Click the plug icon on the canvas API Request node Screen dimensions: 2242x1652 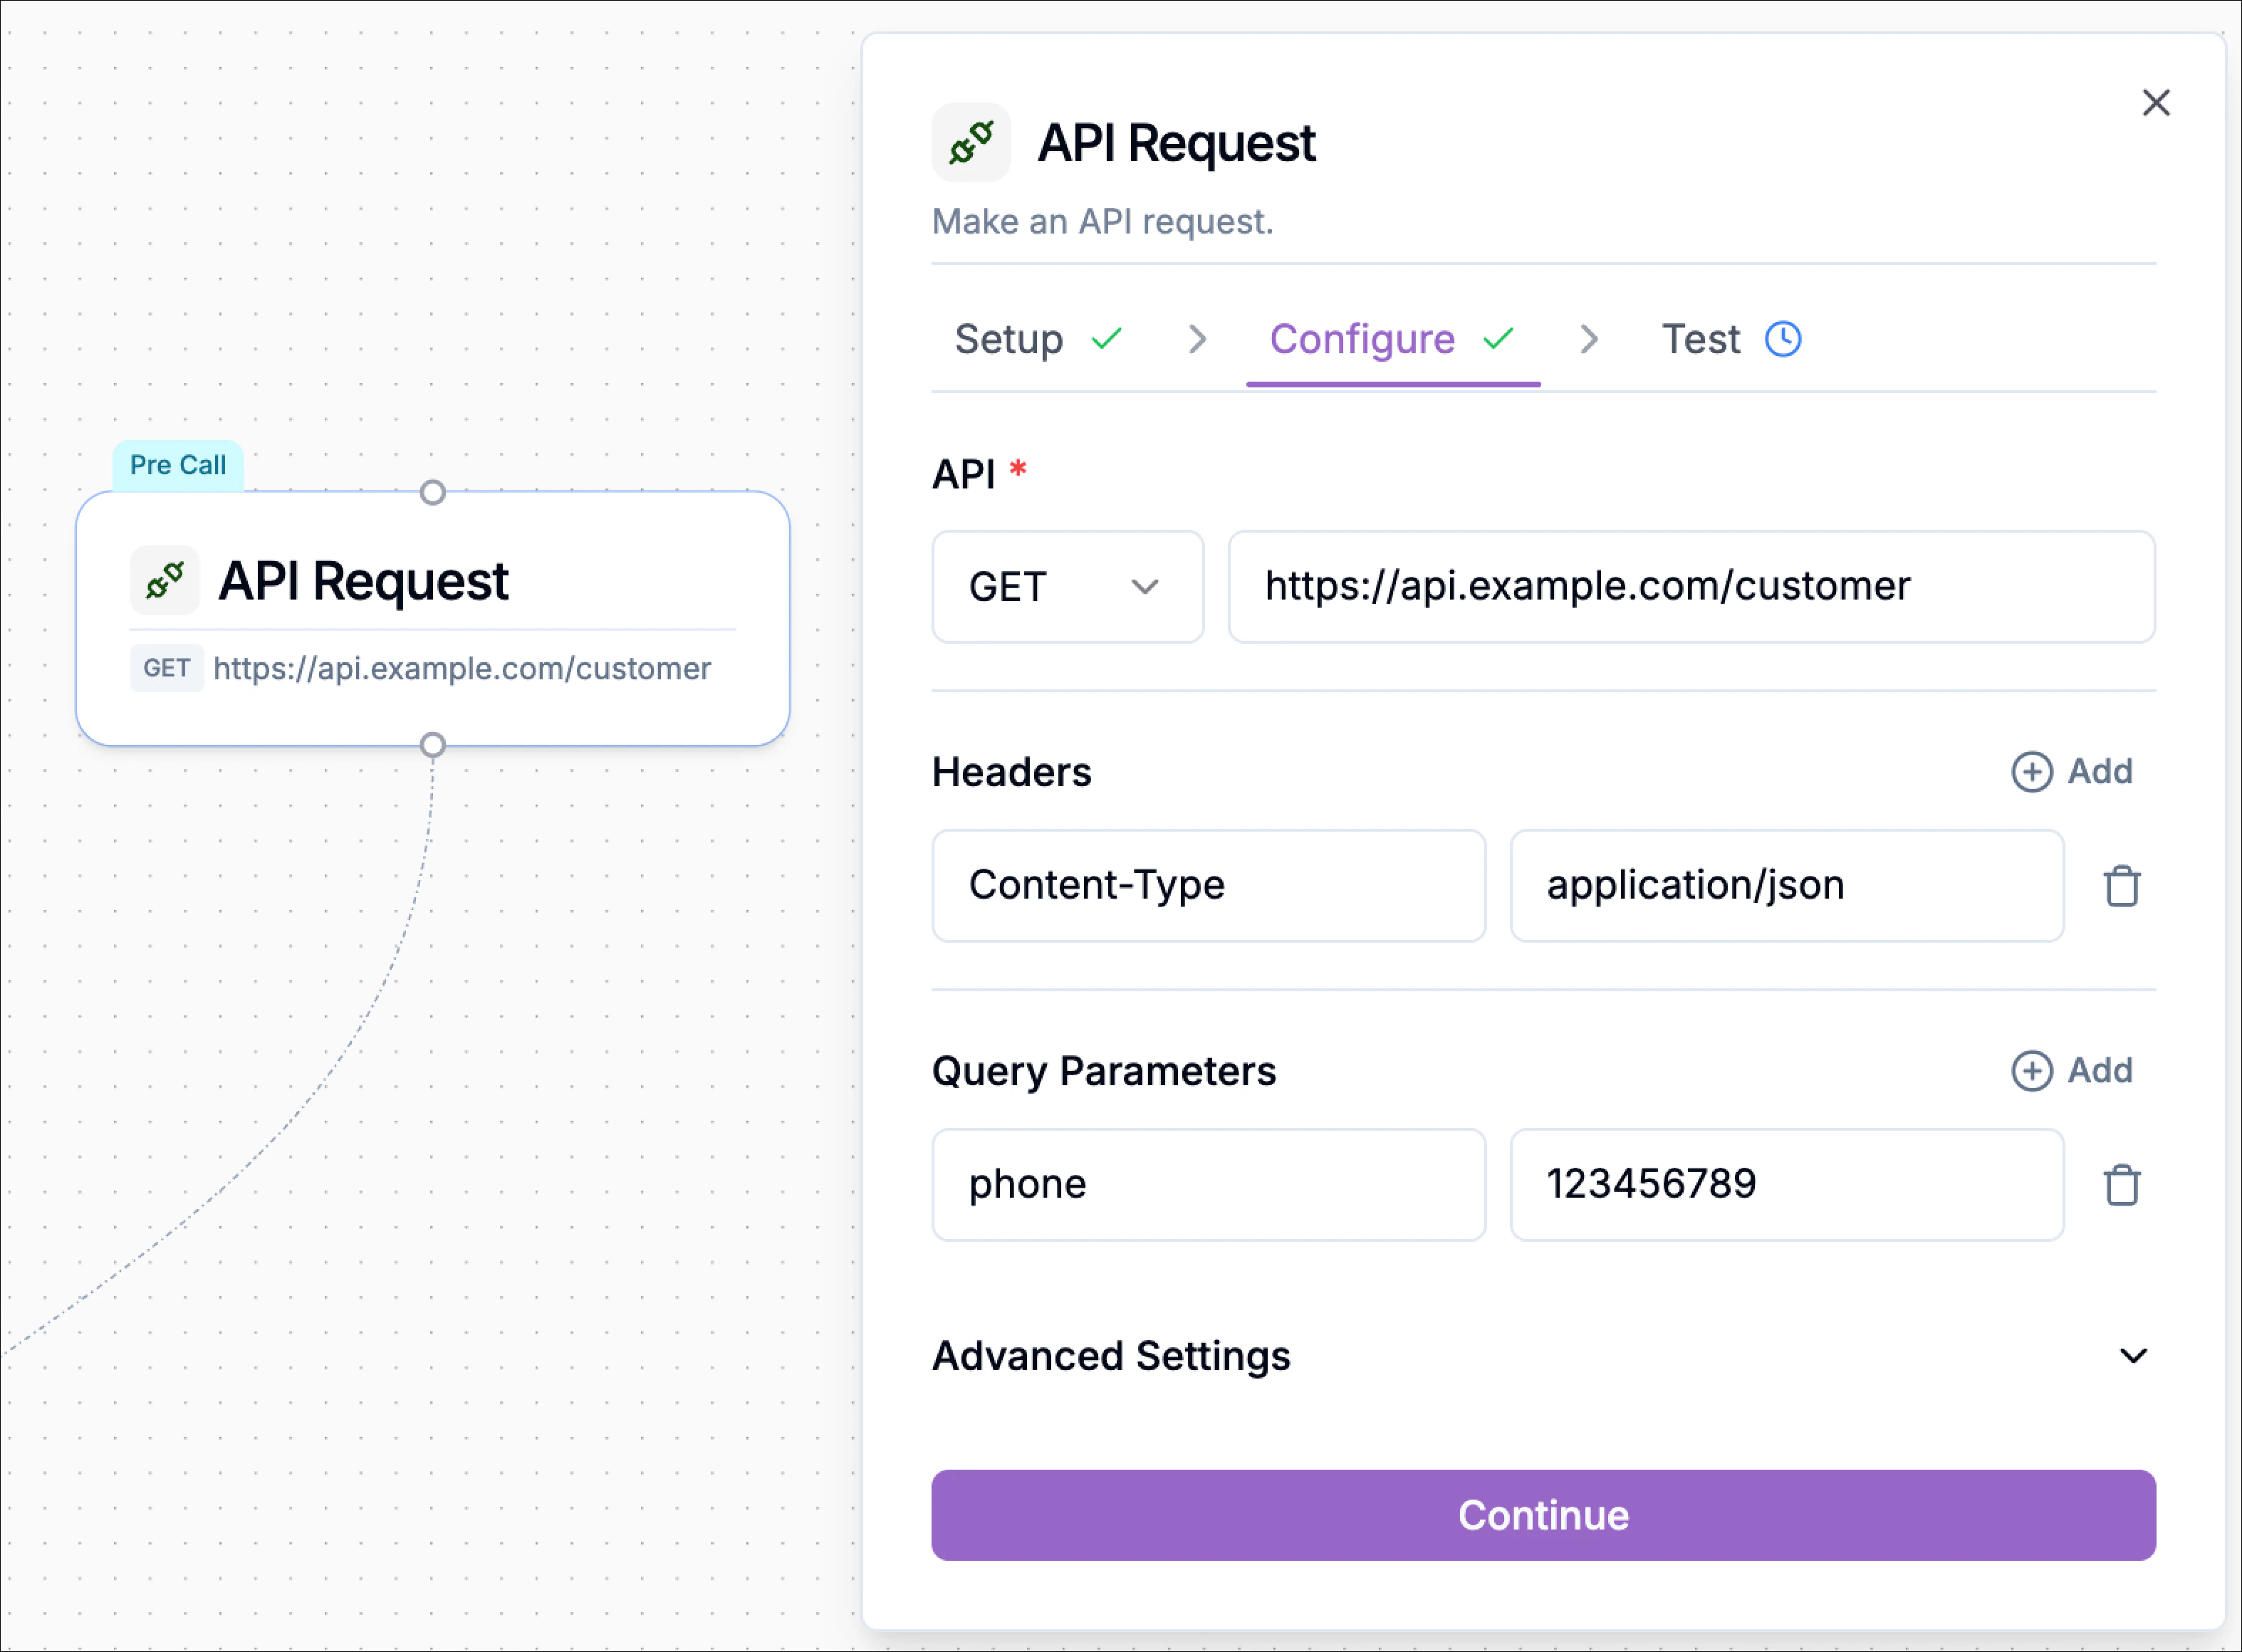tap(164, 580)
